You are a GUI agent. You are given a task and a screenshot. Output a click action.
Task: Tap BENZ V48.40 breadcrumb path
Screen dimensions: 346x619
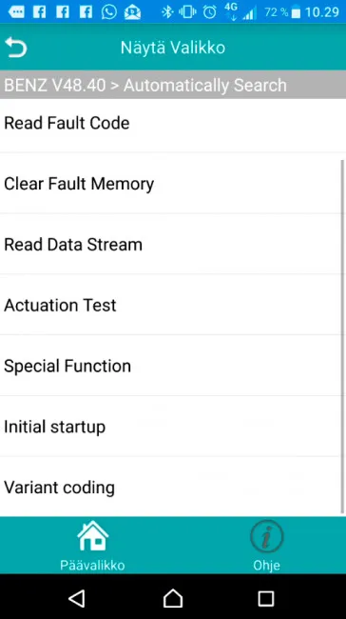(x=55, y=85)
